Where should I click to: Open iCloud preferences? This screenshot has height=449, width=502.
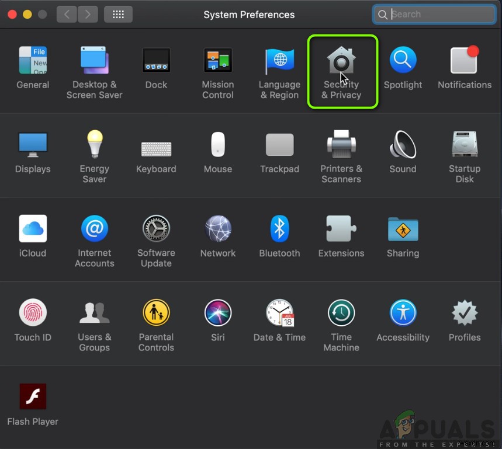click(33, 228)
